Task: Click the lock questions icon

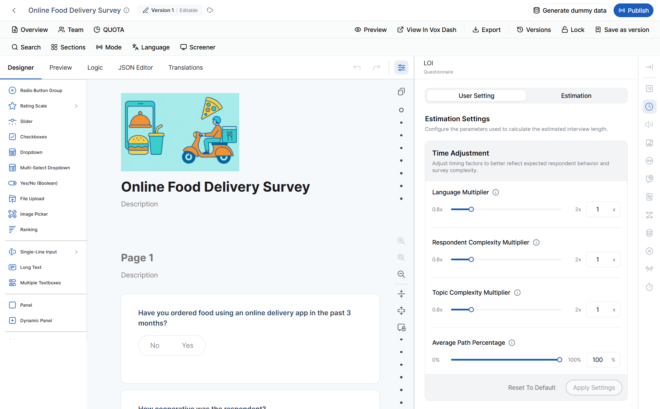Action: tap(401, 328)
